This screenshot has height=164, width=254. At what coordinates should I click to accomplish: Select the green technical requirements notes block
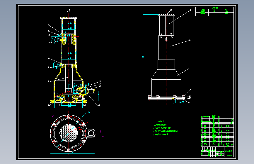[x=166, y=128]
